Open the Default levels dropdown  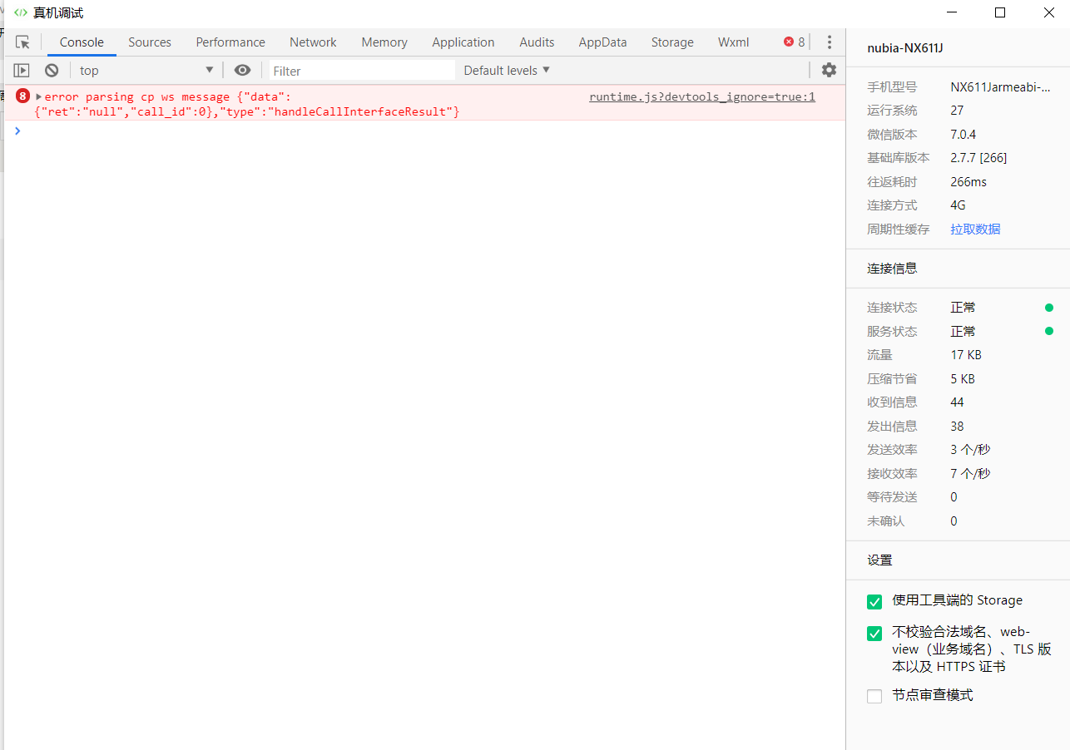point(507,71)
